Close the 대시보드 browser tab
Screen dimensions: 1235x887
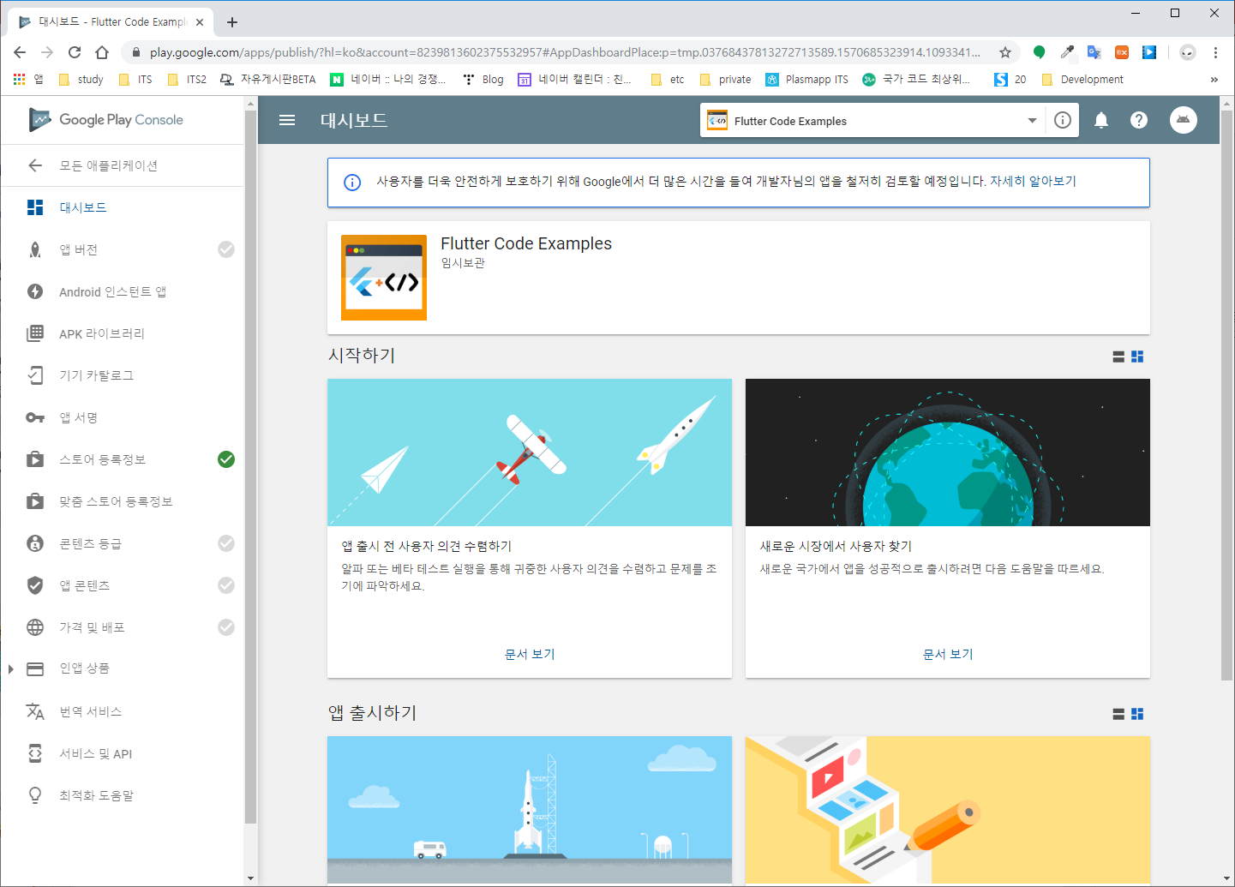point(200,22)
